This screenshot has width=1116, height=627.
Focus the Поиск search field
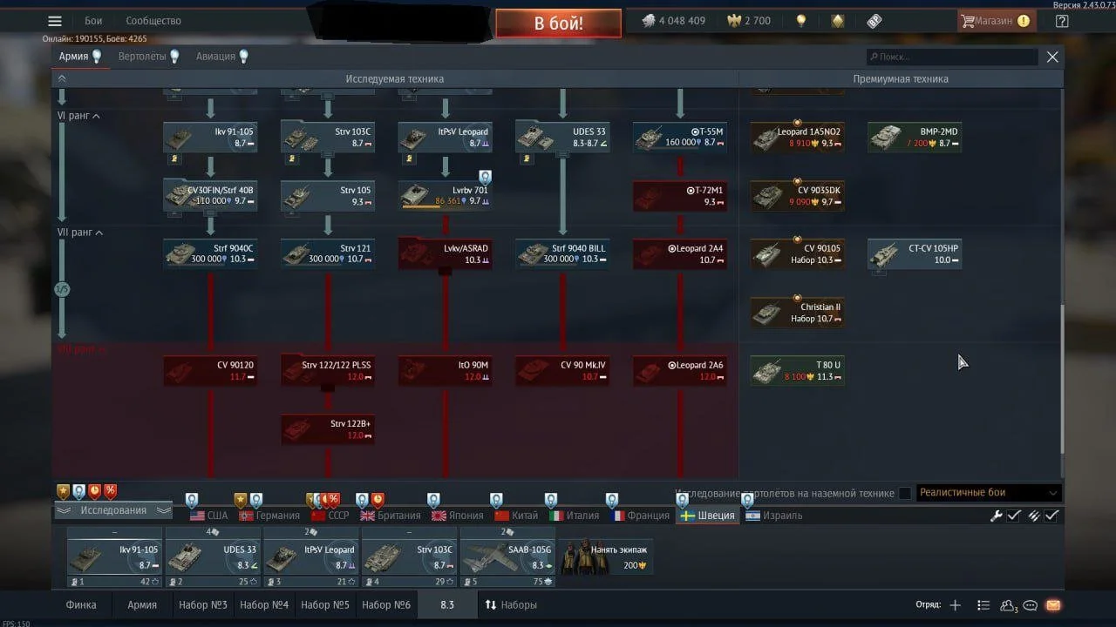point(952,57)
